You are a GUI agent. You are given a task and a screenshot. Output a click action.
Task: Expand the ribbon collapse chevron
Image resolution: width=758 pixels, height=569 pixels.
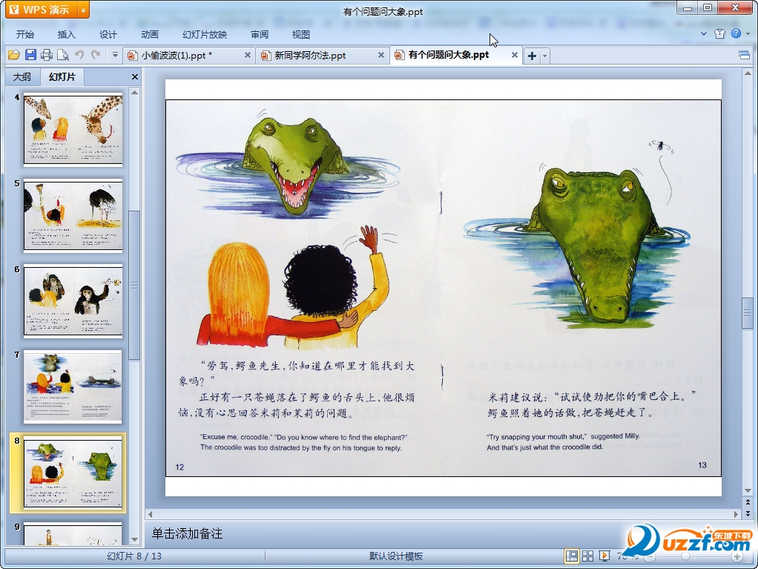point(704,34)
